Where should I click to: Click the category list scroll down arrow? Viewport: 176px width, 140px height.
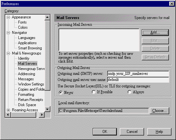(47, 109)
